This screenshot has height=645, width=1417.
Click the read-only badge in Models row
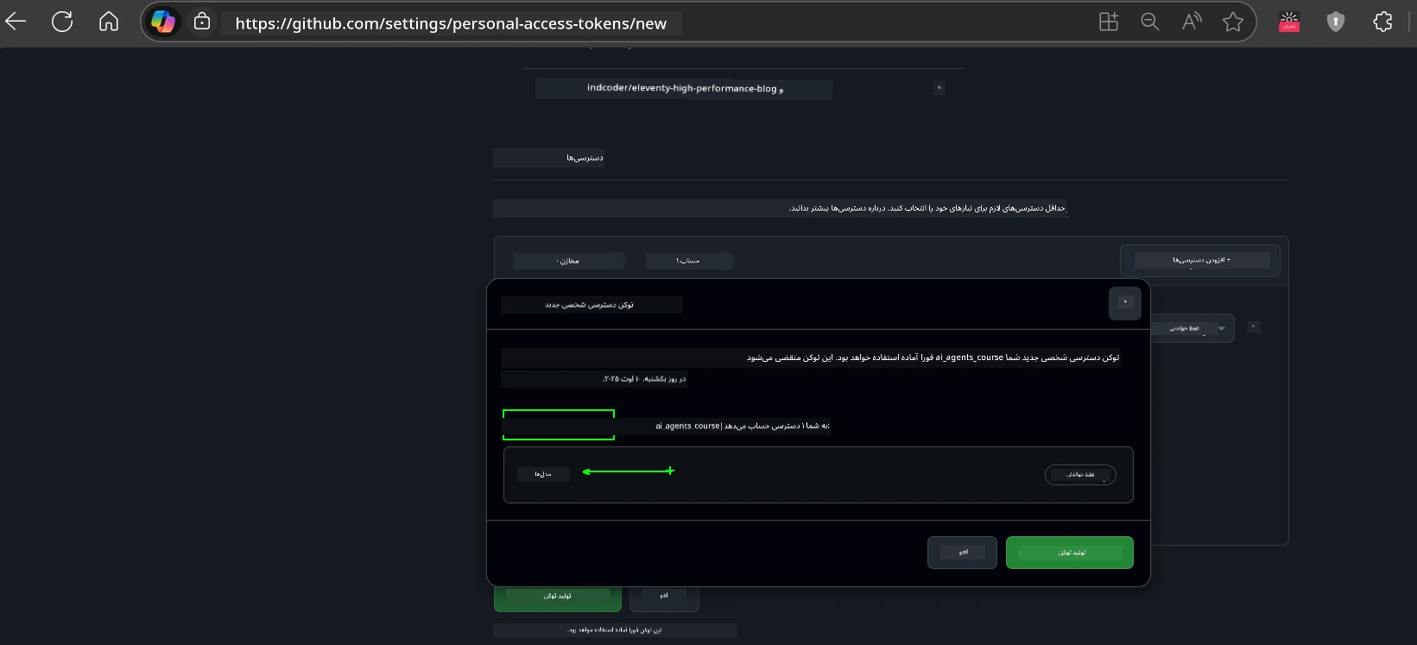[1080, 475]
